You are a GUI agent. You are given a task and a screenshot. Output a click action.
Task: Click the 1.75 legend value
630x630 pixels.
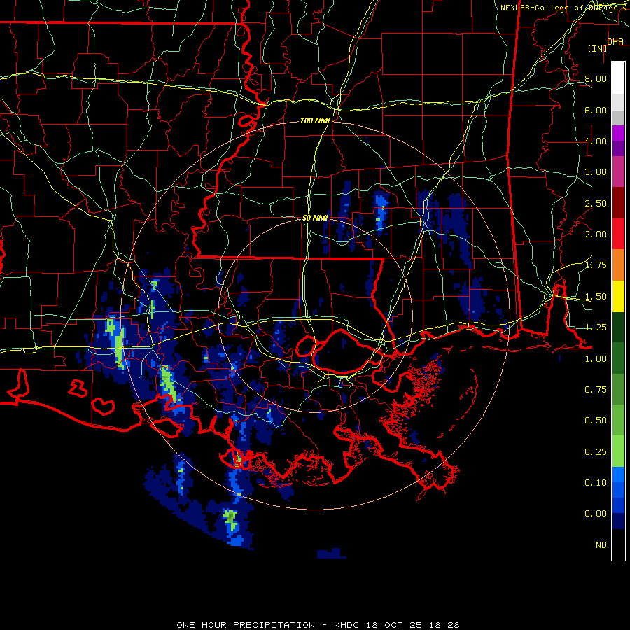[x=596, y=265]
